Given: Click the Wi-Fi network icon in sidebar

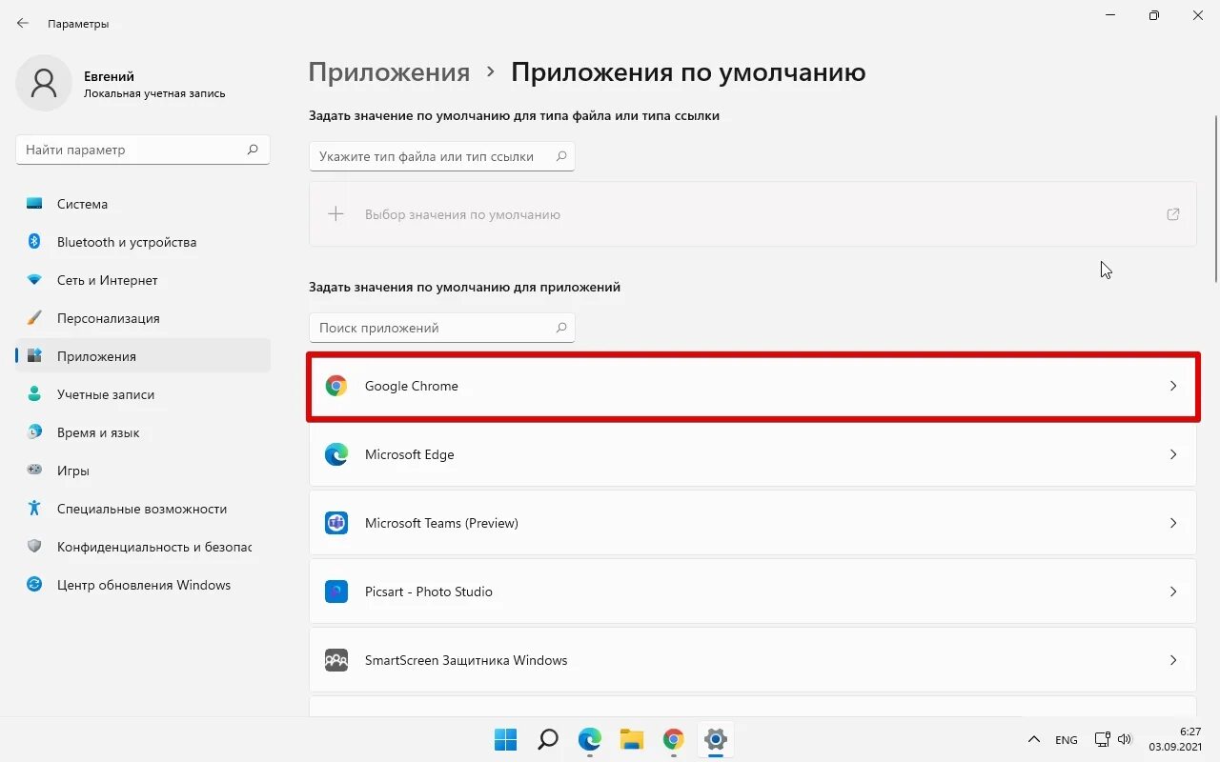Looking at the screenshot, I should [34, 280].
